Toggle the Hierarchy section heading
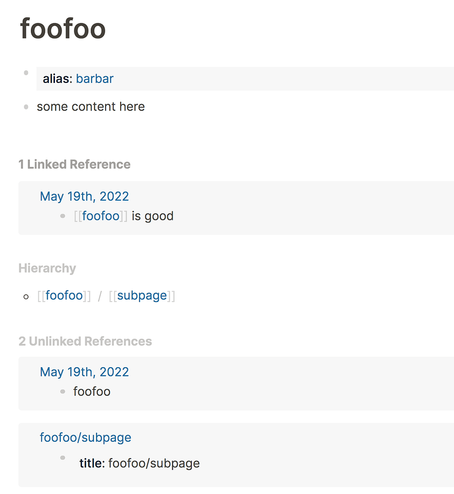 (x=47, y=268)
